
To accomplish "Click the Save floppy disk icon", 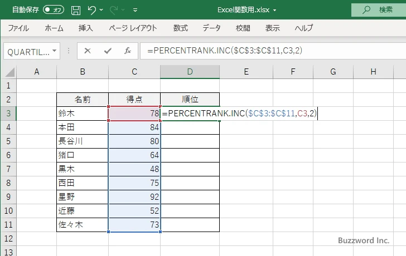I will (76, 10).
